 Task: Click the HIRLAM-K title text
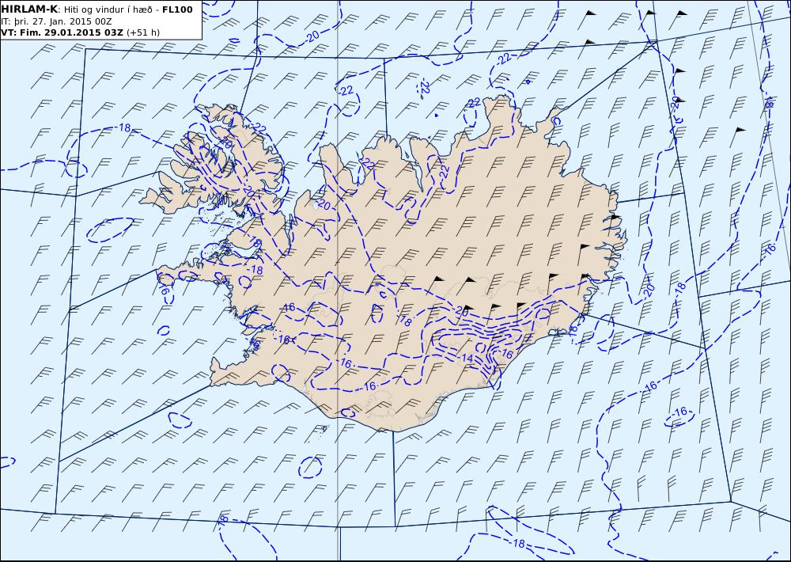(x=30, y=9)
